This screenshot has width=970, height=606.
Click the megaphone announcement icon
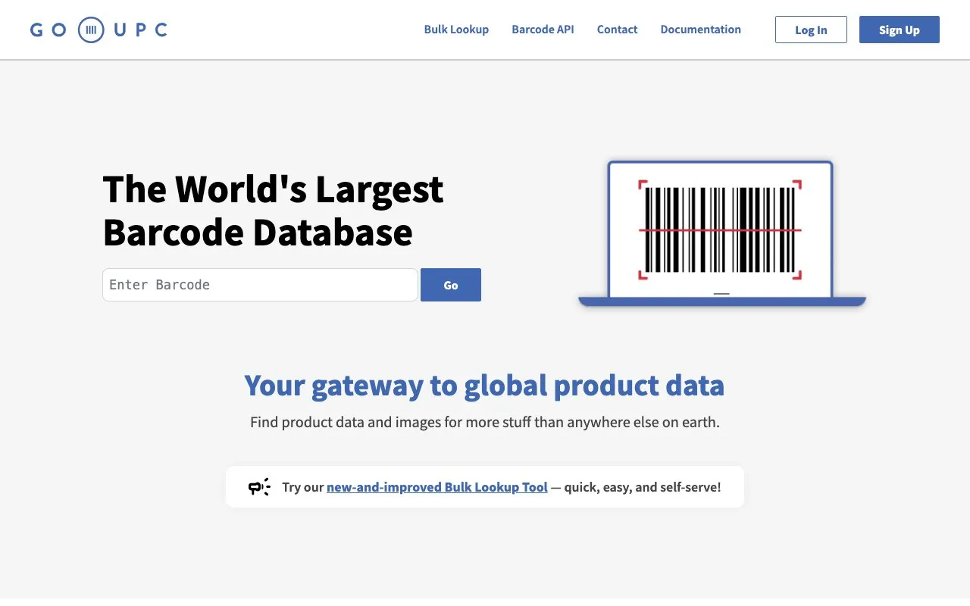(x=259, y=487)
